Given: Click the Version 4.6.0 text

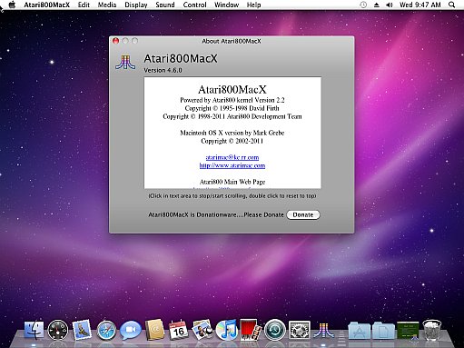Looking at the screenshot, I should (163, 70).
